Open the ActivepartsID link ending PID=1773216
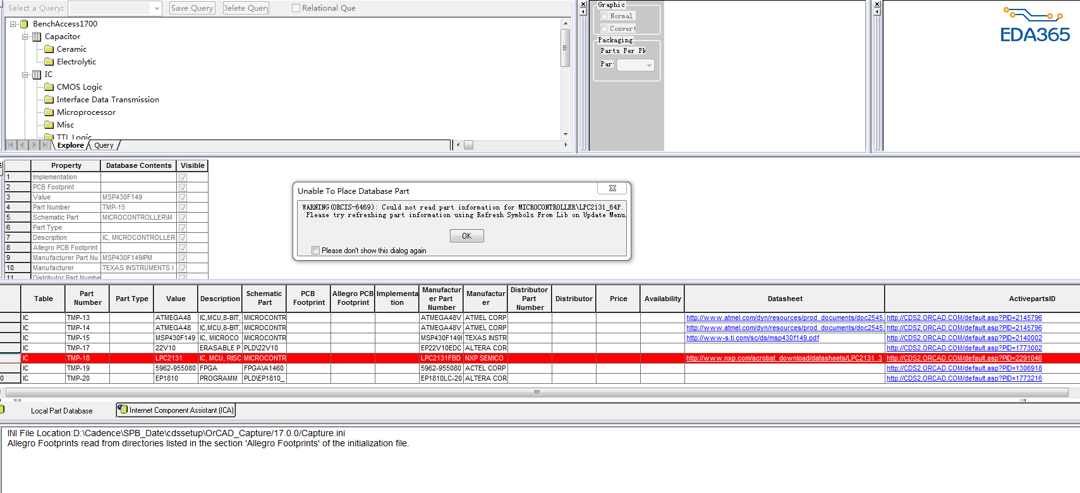Viewport: 1080px width, 493px height. [964, 379]
